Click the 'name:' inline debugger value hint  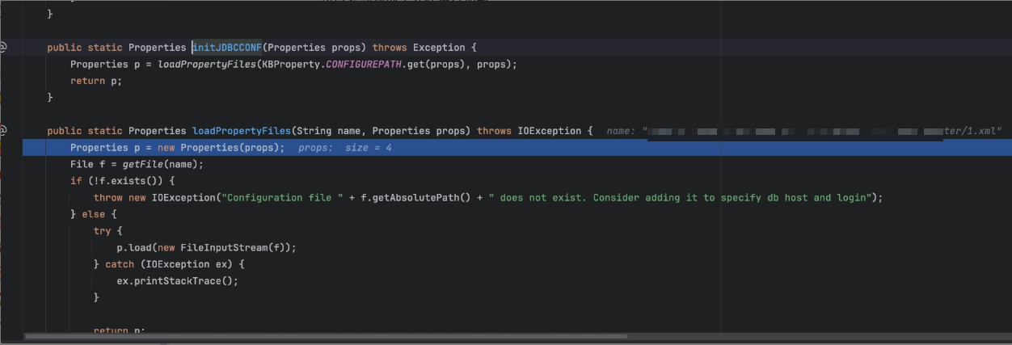804,131
